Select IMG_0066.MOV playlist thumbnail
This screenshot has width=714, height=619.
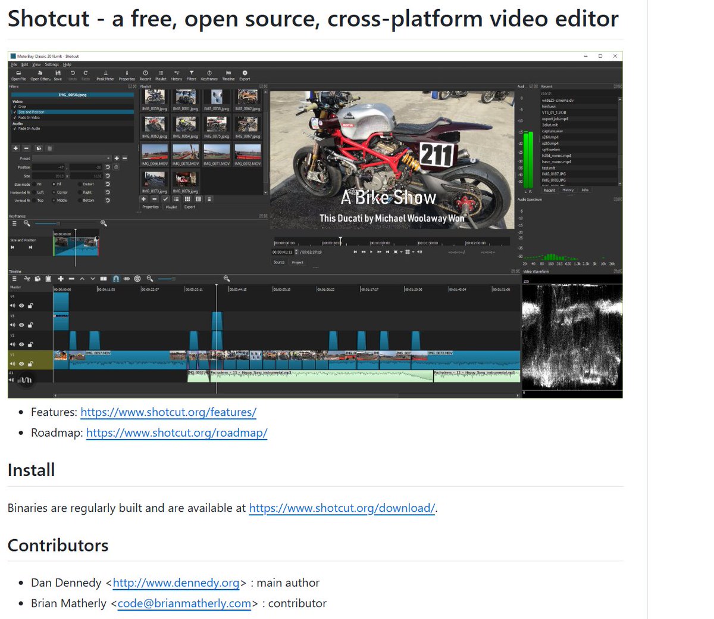click(x=155, y=155)
